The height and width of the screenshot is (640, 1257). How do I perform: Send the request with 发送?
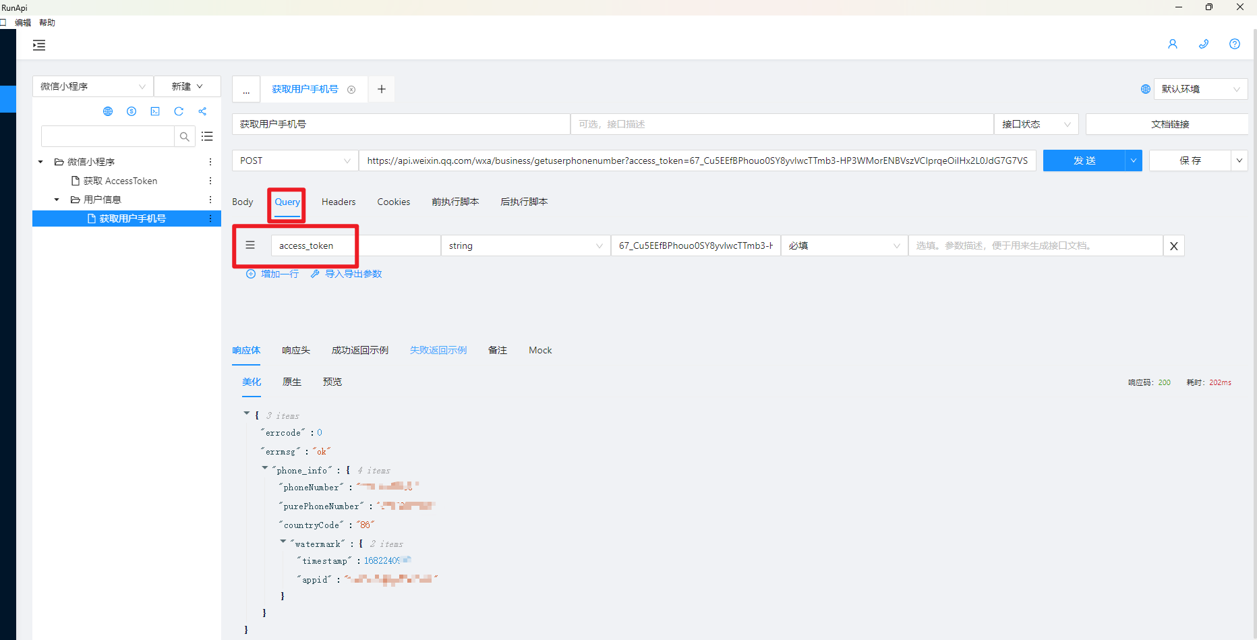1084,161
